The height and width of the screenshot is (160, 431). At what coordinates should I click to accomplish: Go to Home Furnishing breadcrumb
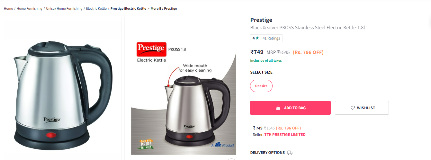pyautogui.click(x=30, y=8)
